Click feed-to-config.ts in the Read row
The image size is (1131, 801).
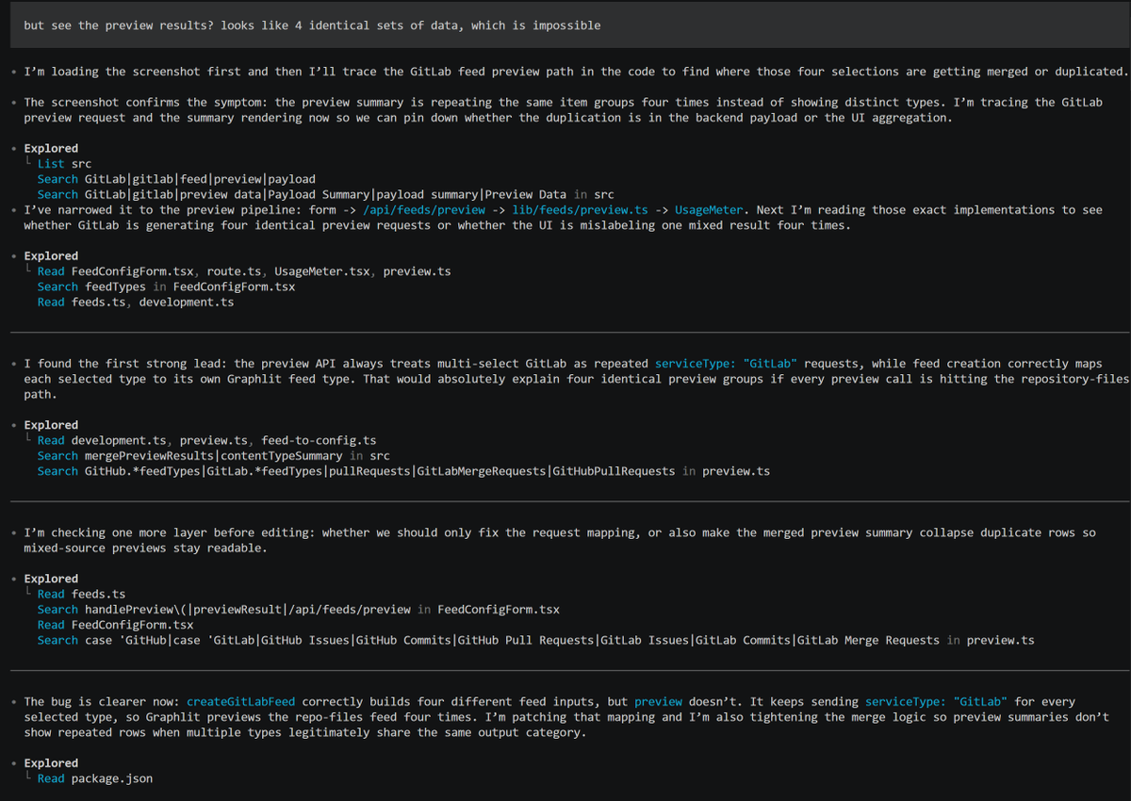coord(319,440)
